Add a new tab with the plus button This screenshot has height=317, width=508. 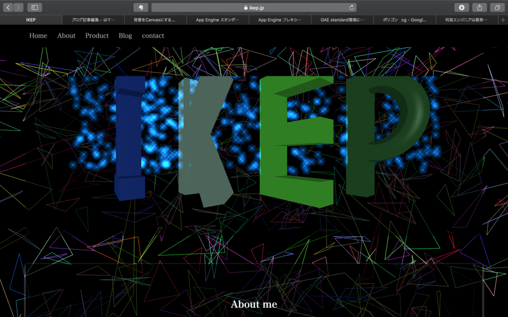(x=503, y=20)
